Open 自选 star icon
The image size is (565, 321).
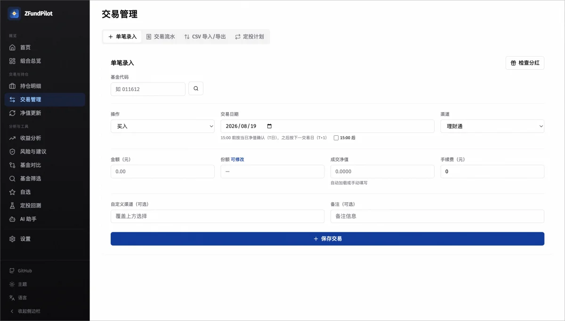[x=12, y=192]
